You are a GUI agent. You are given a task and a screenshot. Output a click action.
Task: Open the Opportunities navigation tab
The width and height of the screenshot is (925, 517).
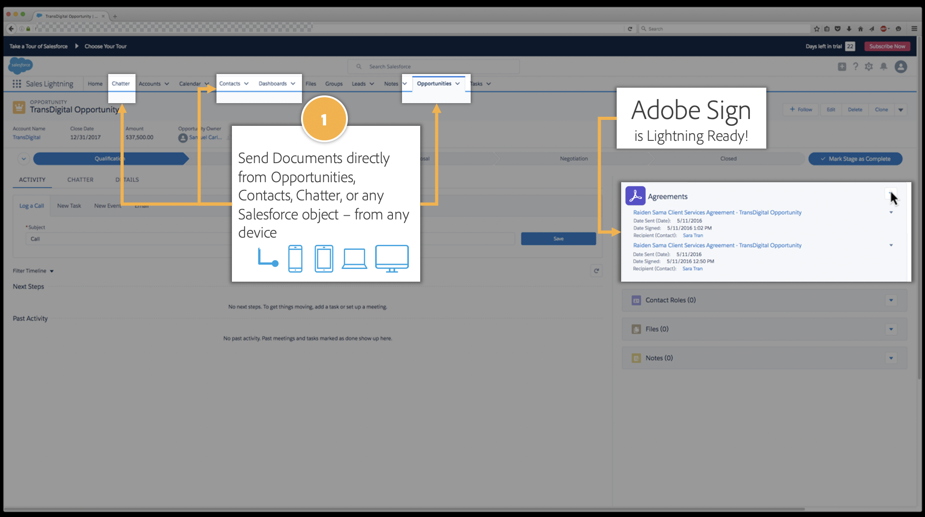pos(434,84)
